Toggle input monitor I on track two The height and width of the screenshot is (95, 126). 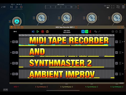[x=17, y=53]
